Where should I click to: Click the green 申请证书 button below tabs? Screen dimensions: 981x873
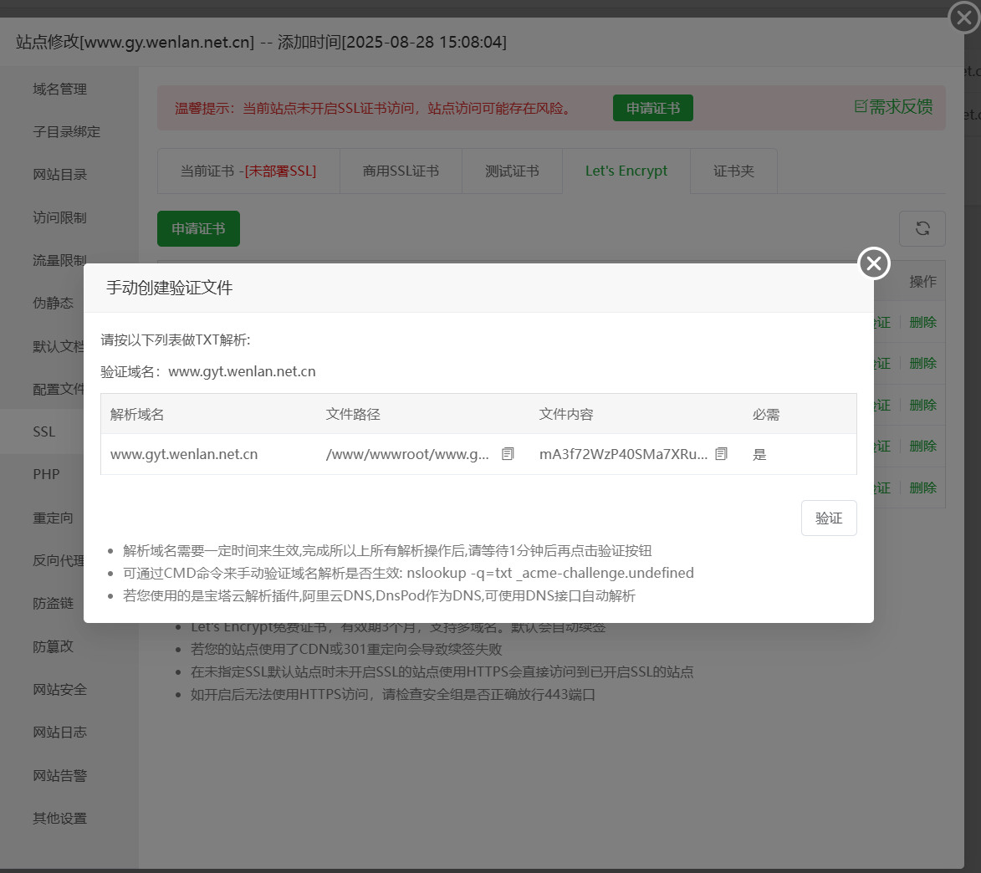(x=198, y=228)
